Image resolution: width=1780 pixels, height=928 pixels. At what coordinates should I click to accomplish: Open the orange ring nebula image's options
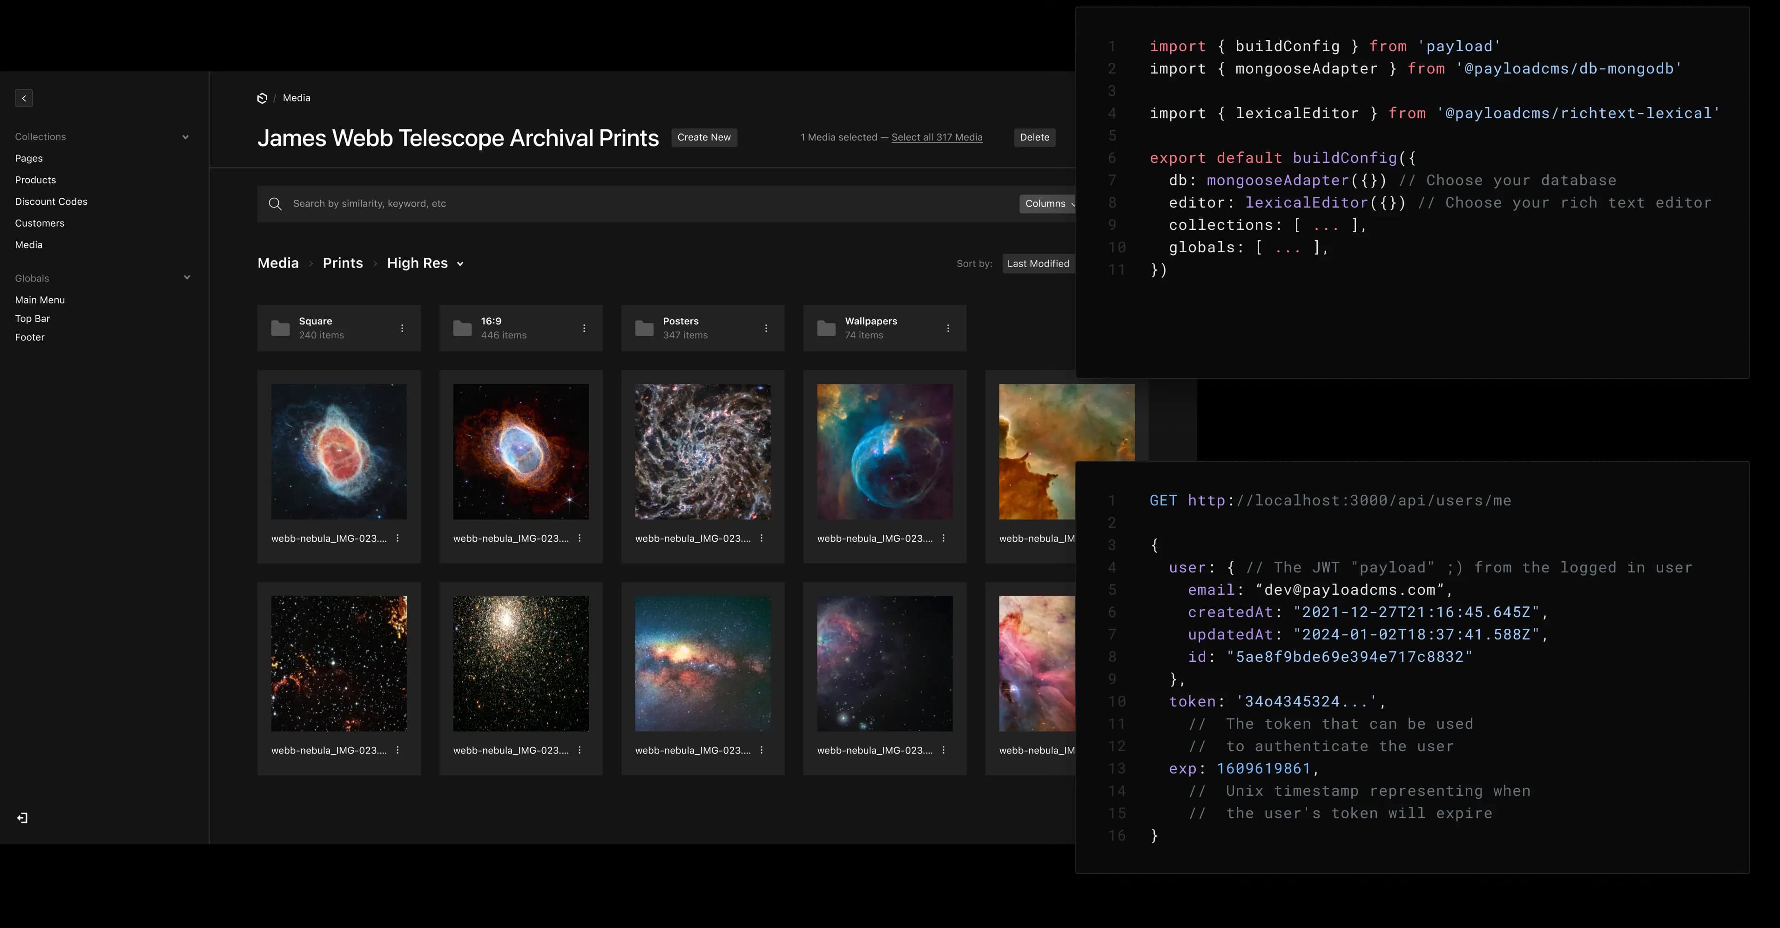click(579, 538)
